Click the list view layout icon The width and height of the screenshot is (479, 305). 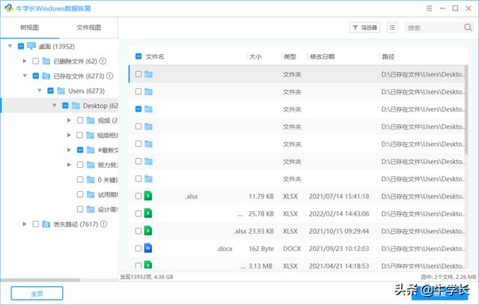393,28
